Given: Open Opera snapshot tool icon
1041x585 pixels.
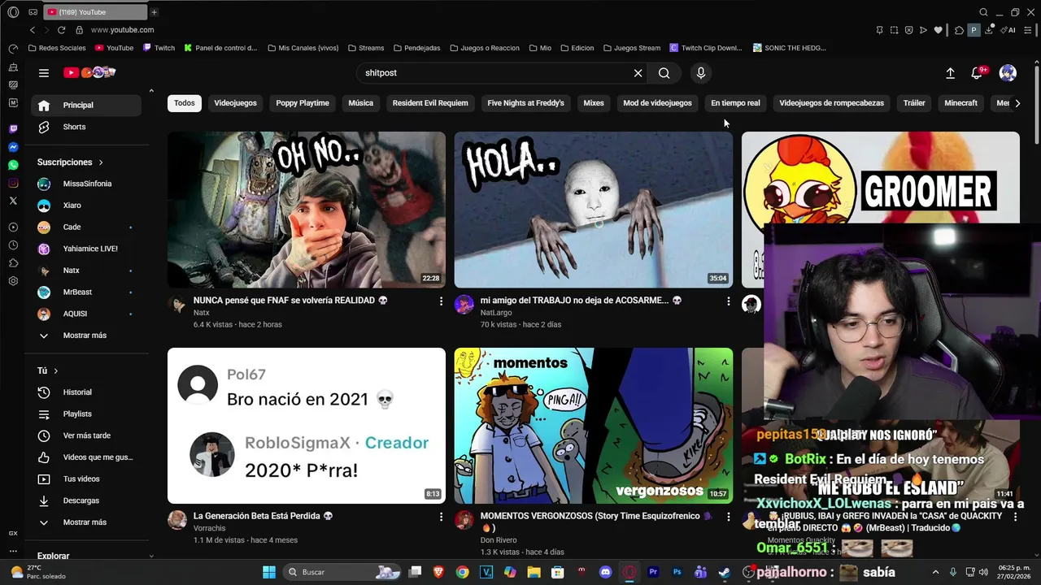Looking at the screenshot, I should (x=894, y=30).
